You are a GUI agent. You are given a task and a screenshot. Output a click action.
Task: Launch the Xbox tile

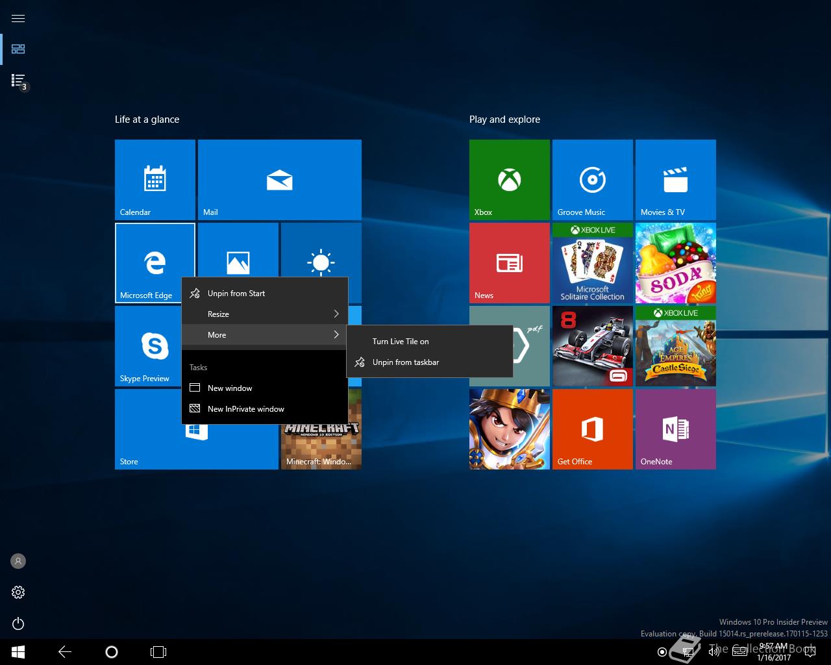510,180
